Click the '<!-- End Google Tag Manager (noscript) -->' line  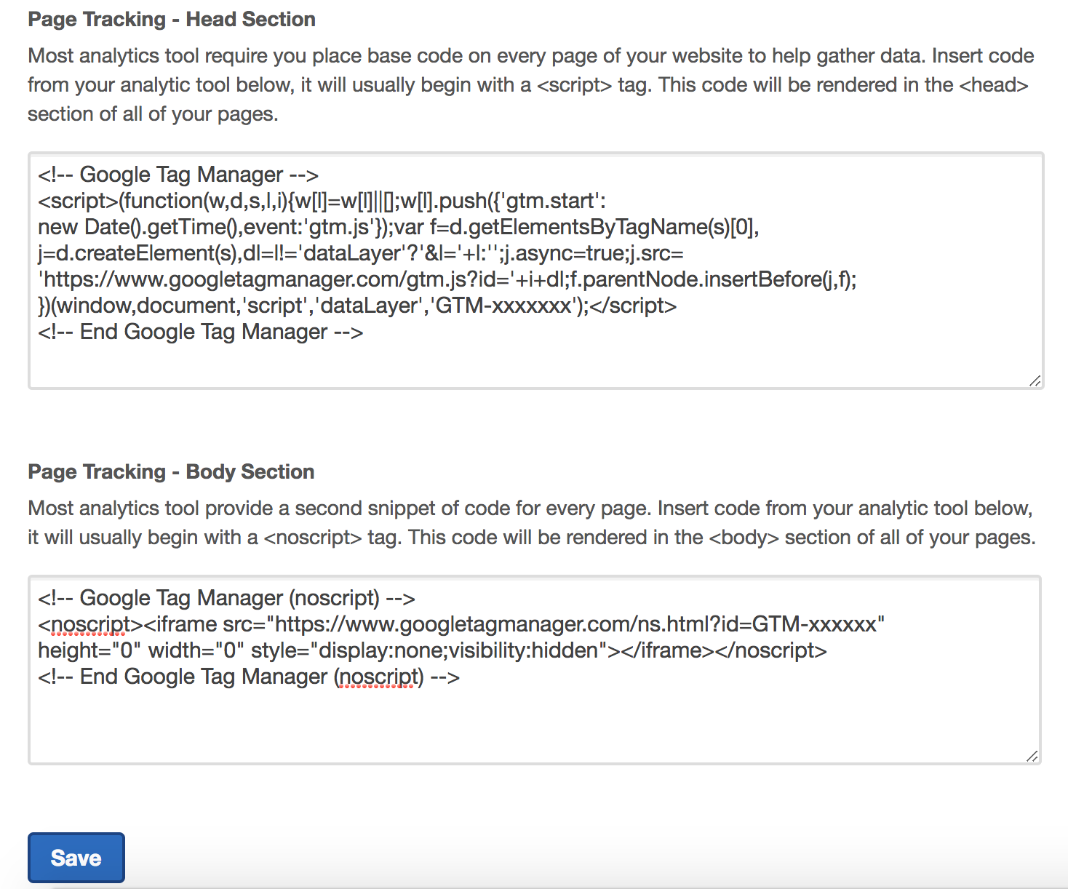click(249, 677)
